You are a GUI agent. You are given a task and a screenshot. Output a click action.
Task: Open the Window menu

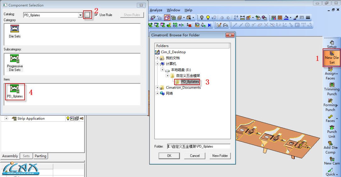(x=173, y=10)
